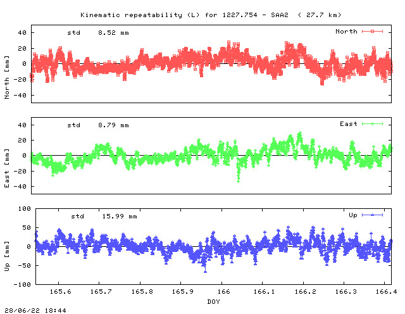Click the -100 tick on Up axis
405x314 pixels.
22,284
